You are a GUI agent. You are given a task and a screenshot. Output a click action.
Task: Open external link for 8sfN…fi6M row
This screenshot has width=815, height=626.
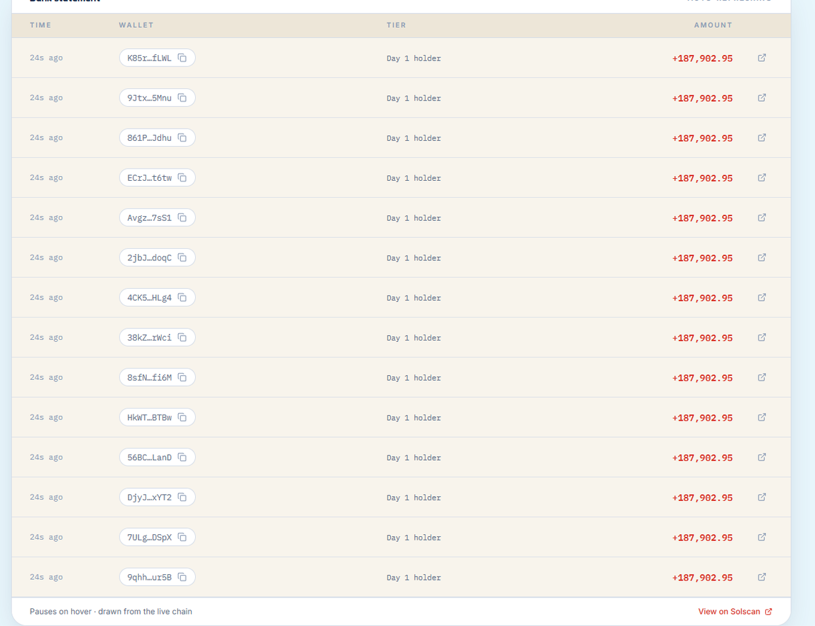762,377
